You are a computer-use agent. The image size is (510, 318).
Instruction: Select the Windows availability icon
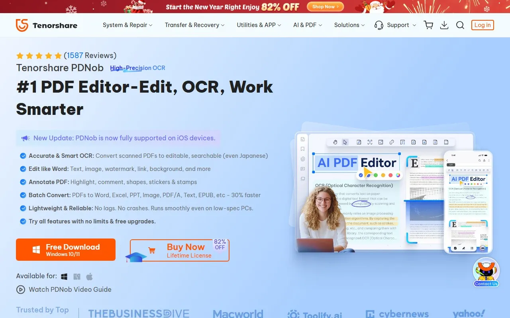pyautogui.click(x=64, y=276)
